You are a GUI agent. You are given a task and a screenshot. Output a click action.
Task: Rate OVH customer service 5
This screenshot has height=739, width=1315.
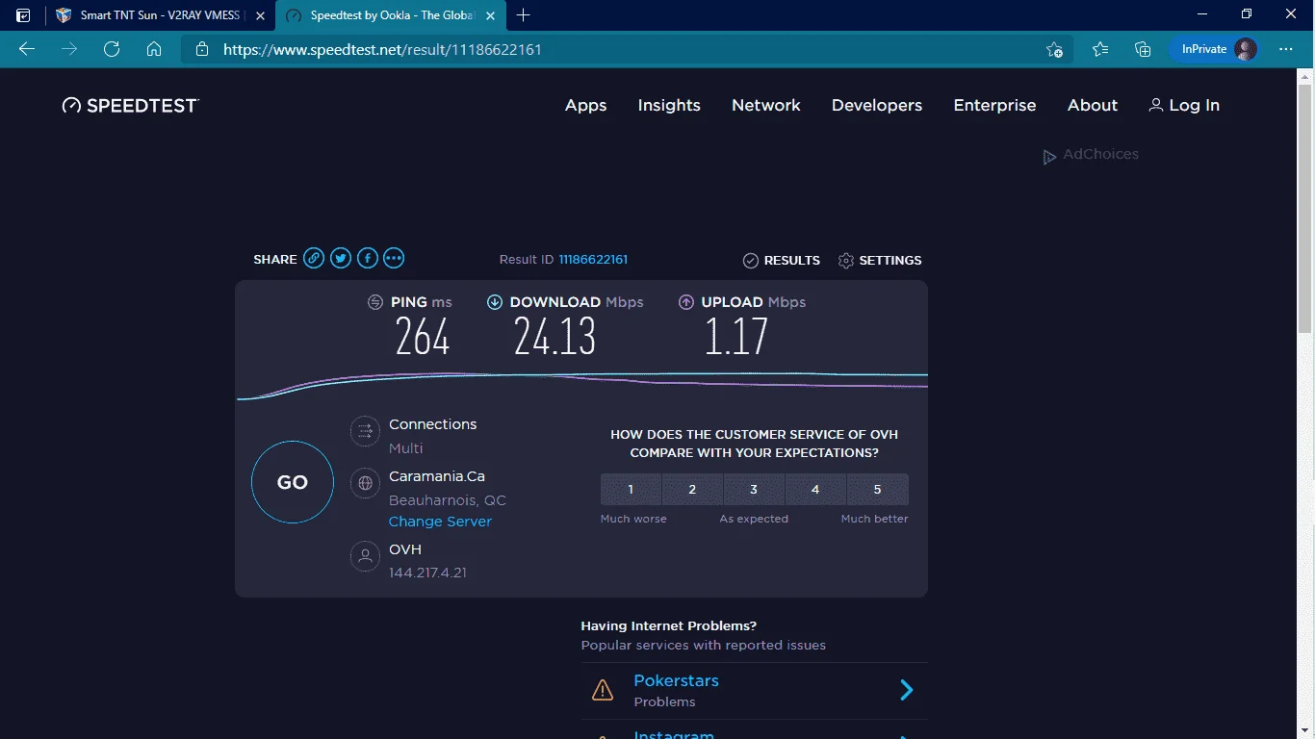(x=877, y=489)
